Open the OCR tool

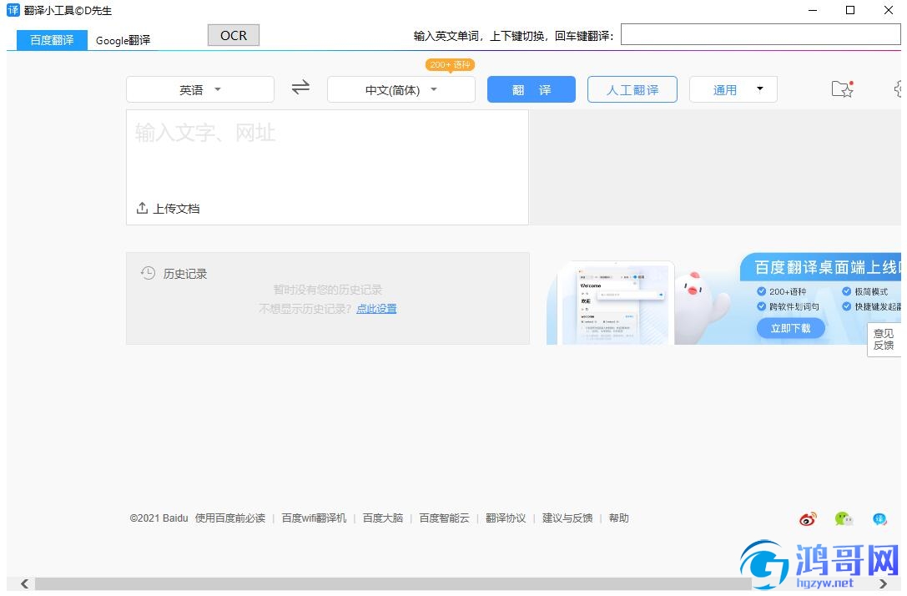[233, 35]
